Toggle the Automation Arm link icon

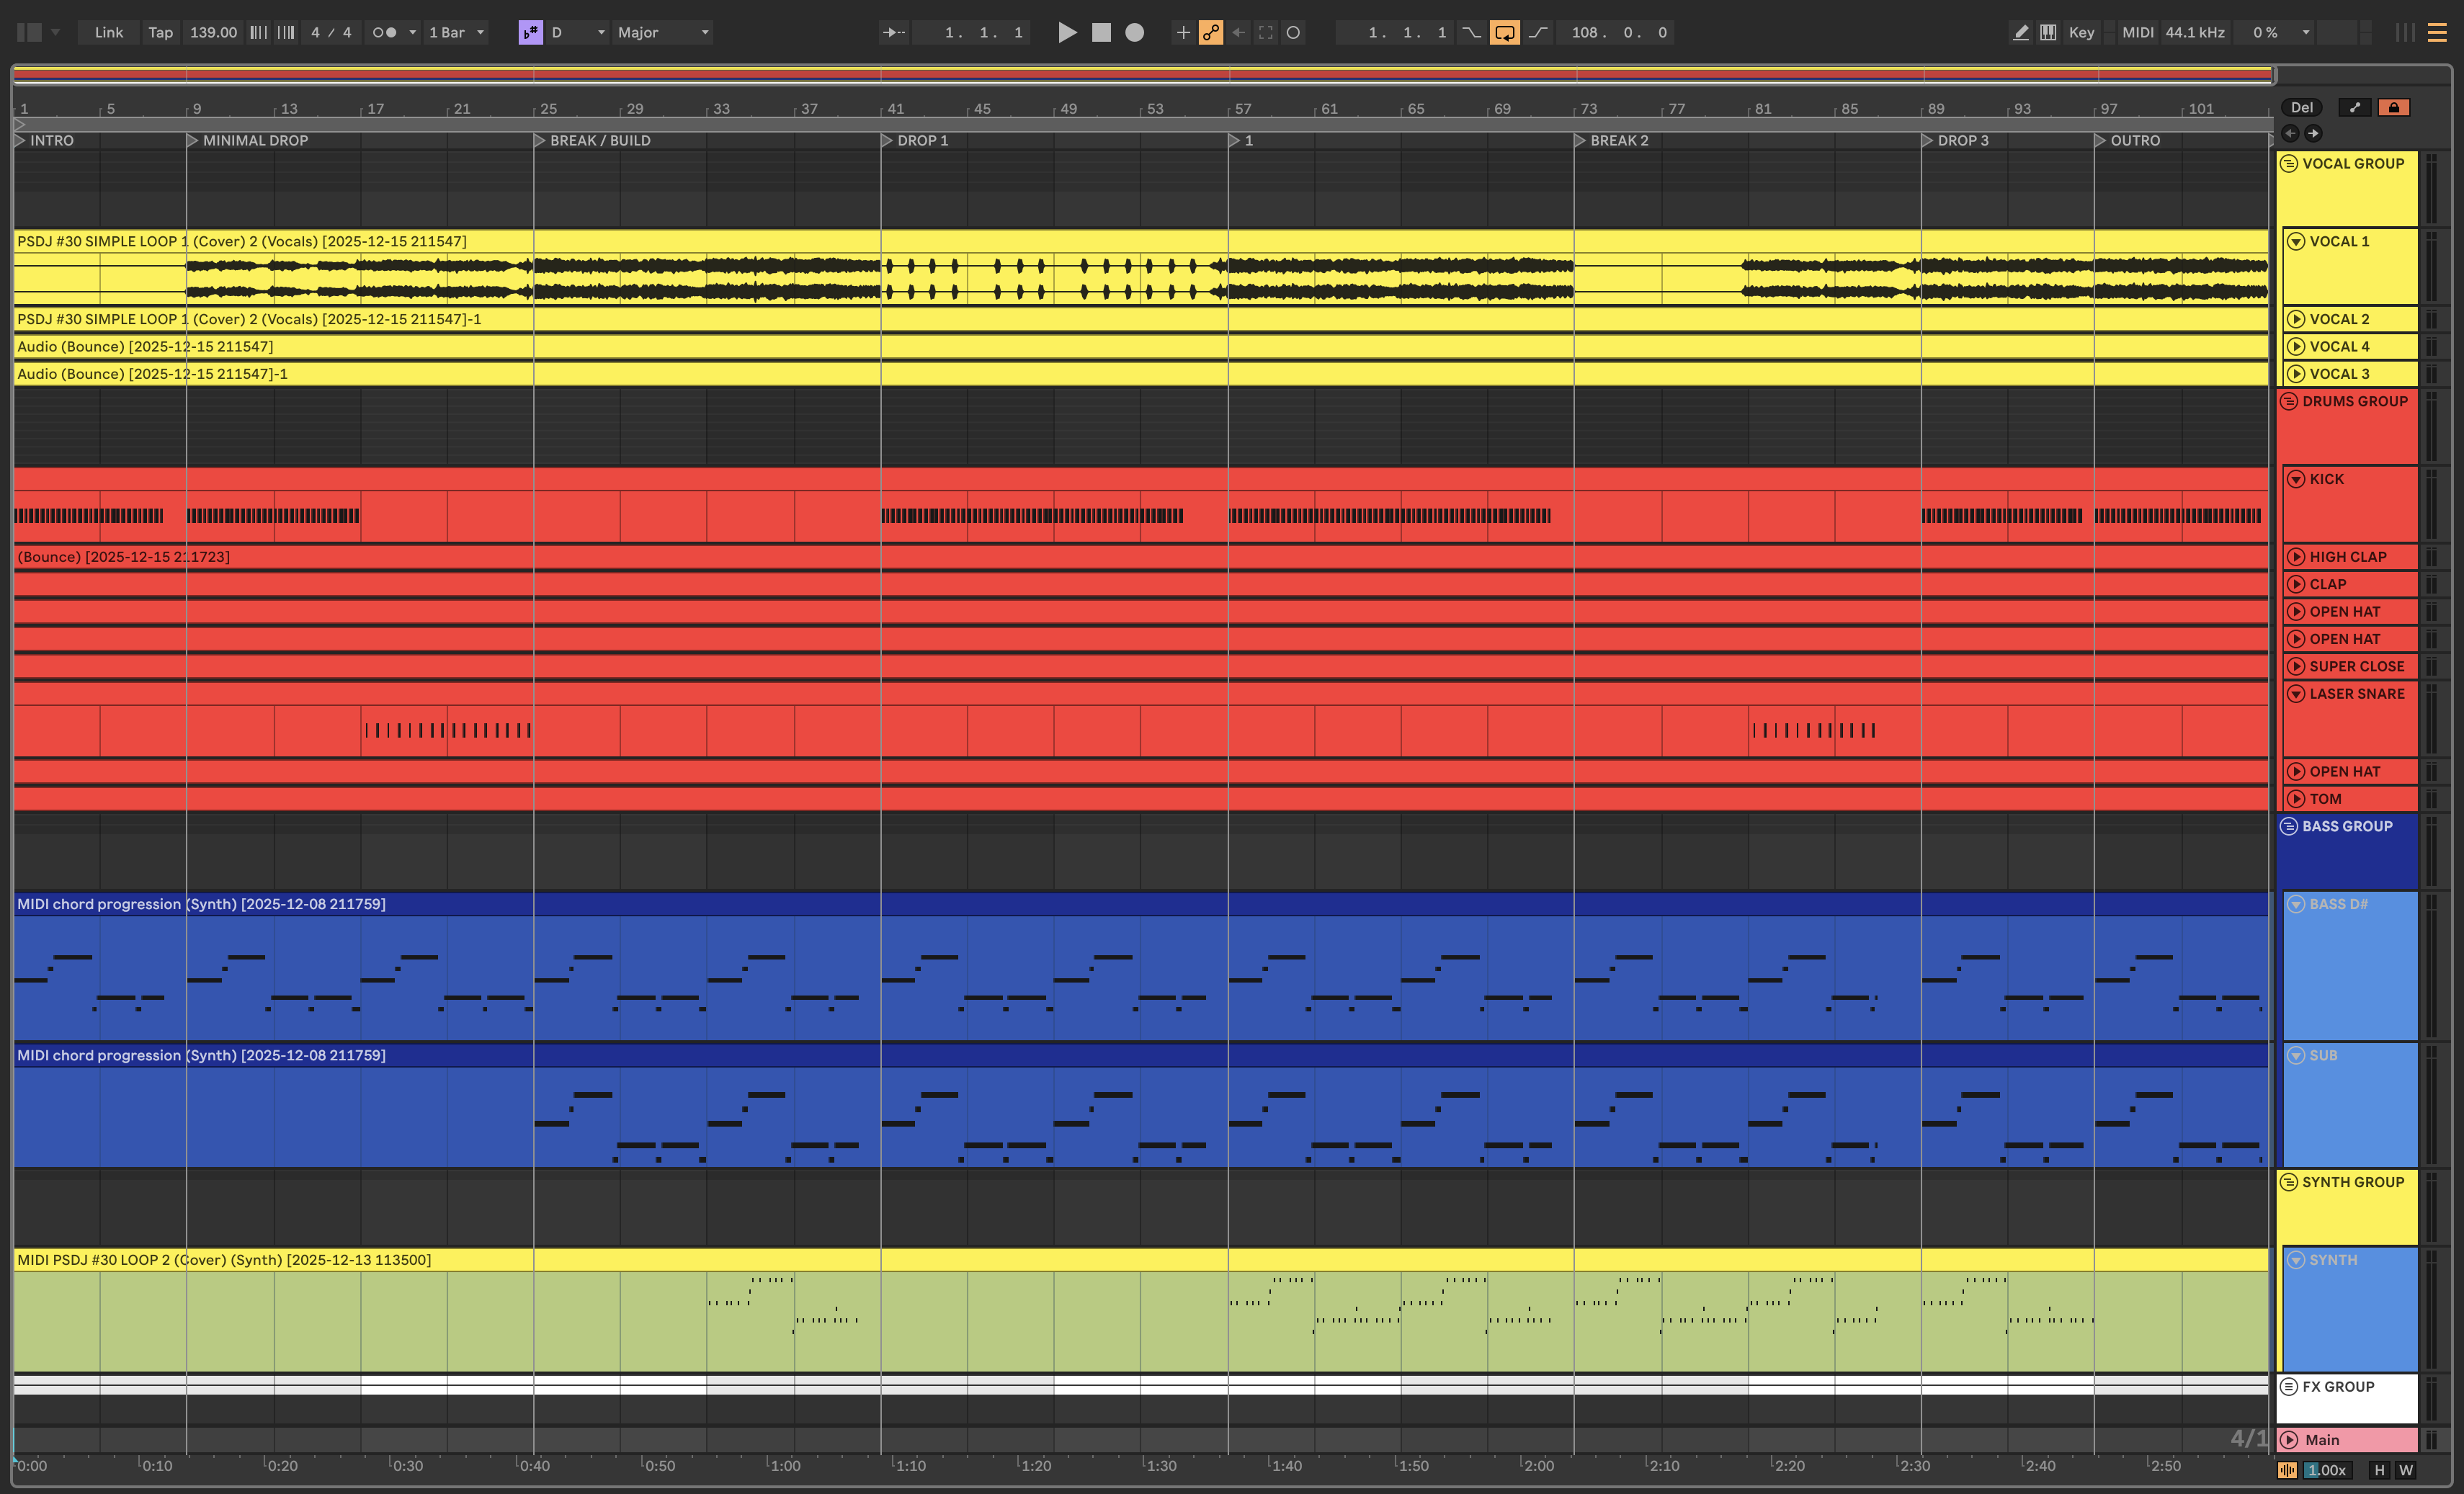click(1211, 32)
